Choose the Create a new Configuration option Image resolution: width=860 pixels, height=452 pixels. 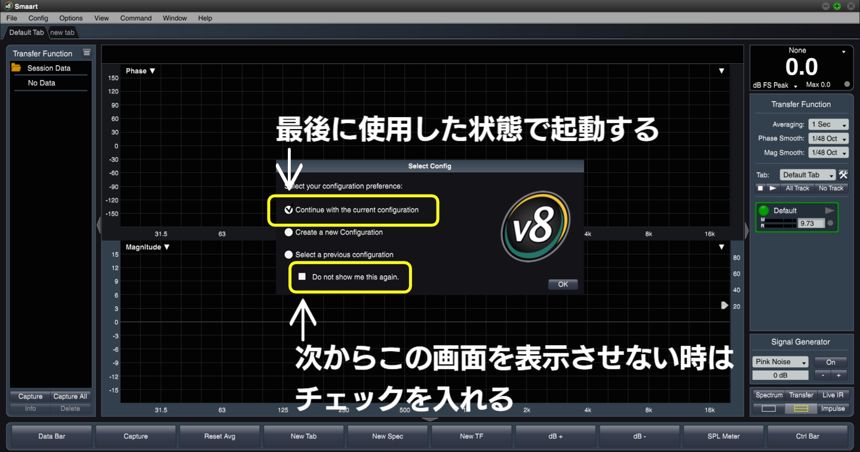pyautogui.click(x=288, y=233)
